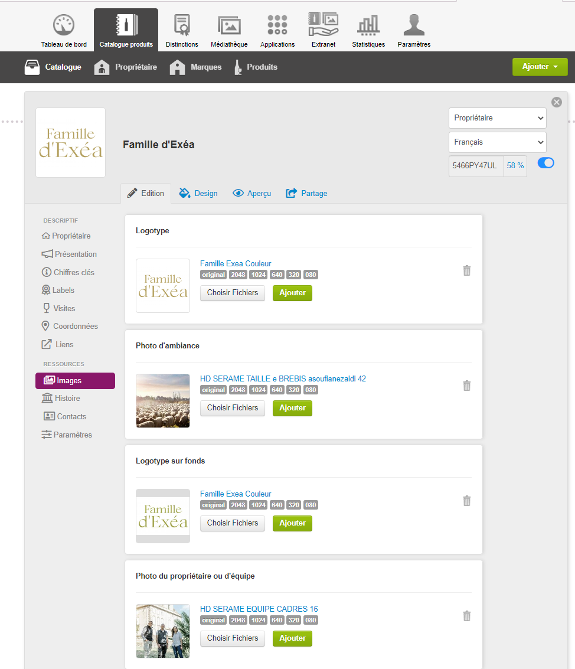Select 640 size tag under HD SERAME EQUIPE
Screen dimensions: 575x669
click(x=277, y=621)
